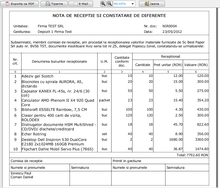Select the document number NIR0004

click(169, 26)
